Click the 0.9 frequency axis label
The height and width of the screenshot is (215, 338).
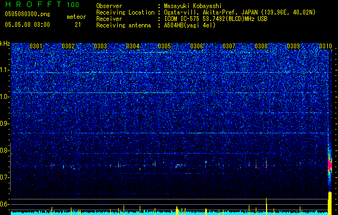(5, 124)
